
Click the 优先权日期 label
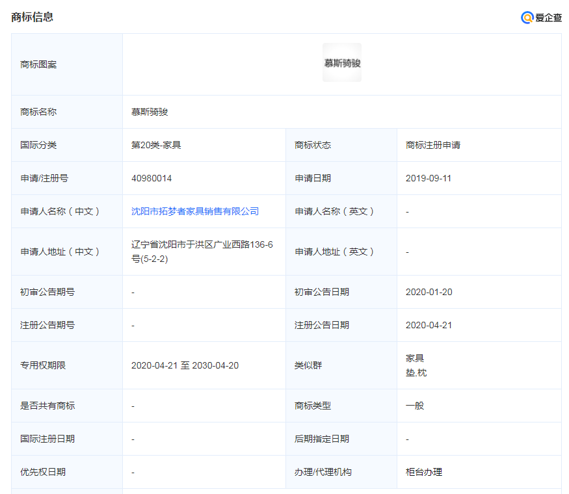[x=43, y=473]
